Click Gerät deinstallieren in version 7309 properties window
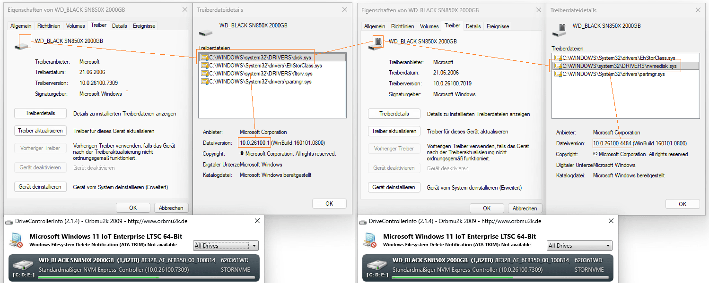Screen dimensions: 709x283 (40, 187)
